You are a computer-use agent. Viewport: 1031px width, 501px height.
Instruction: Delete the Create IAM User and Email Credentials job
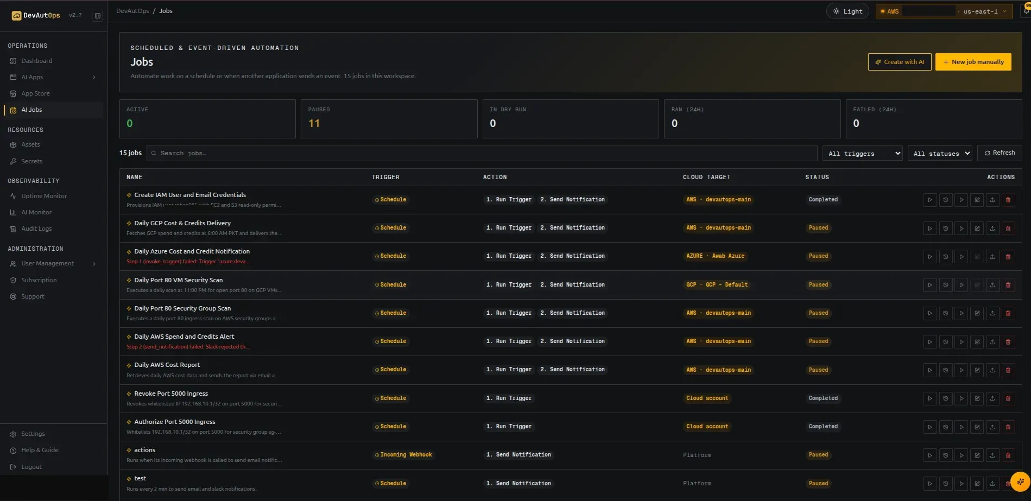tap(1008, 200)
